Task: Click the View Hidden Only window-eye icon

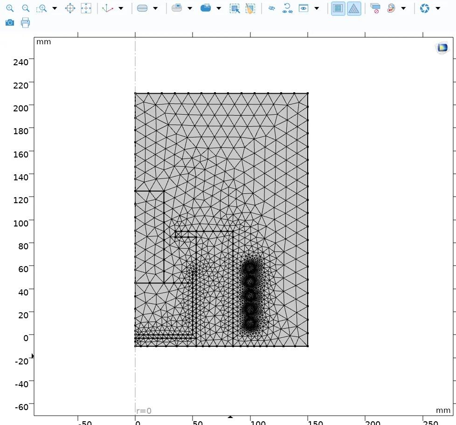Action: [304, 8]
